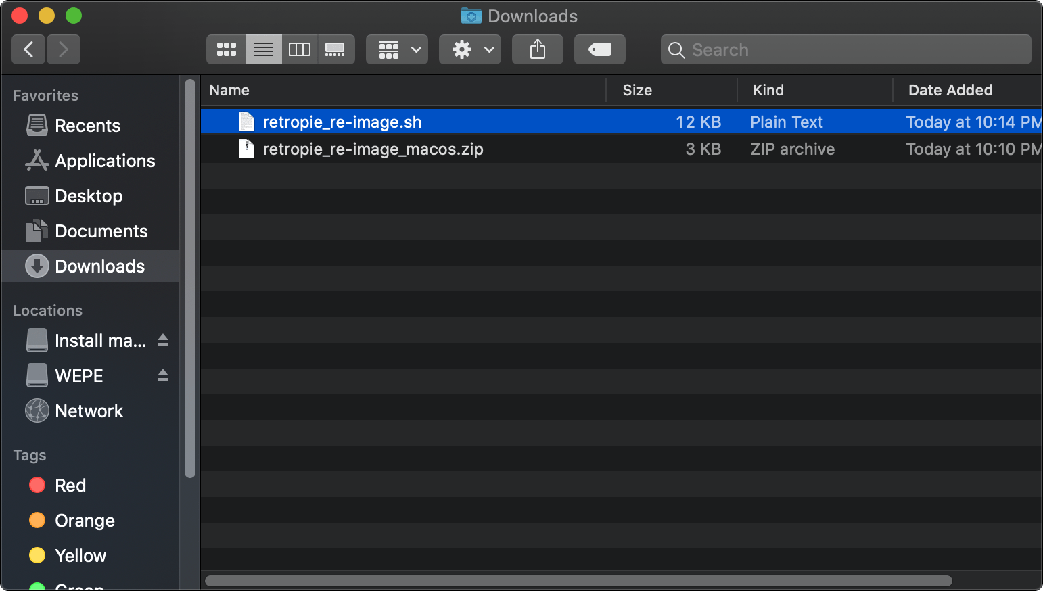Open the item grouping dropdown
Image resolution: width=1043 pixels, height=591 pixels.
pos(397,49)
